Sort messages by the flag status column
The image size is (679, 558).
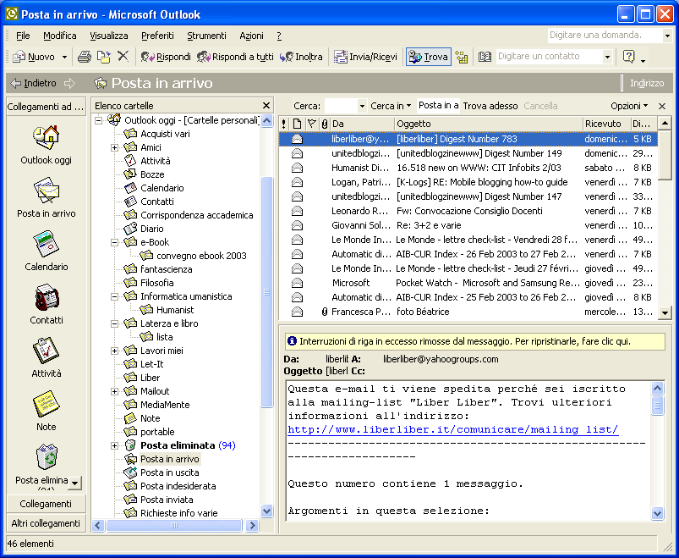(311, 124)
